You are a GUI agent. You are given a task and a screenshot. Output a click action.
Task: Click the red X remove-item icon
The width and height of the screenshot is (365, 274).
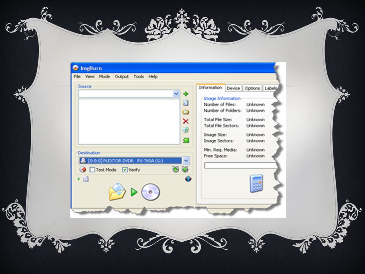tap(186, 121)
